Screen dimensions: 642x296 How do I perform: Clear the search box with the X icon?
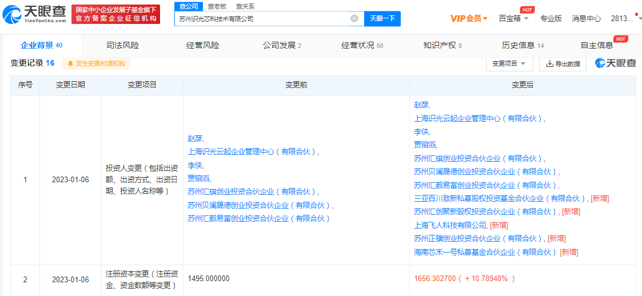(354, 18)
